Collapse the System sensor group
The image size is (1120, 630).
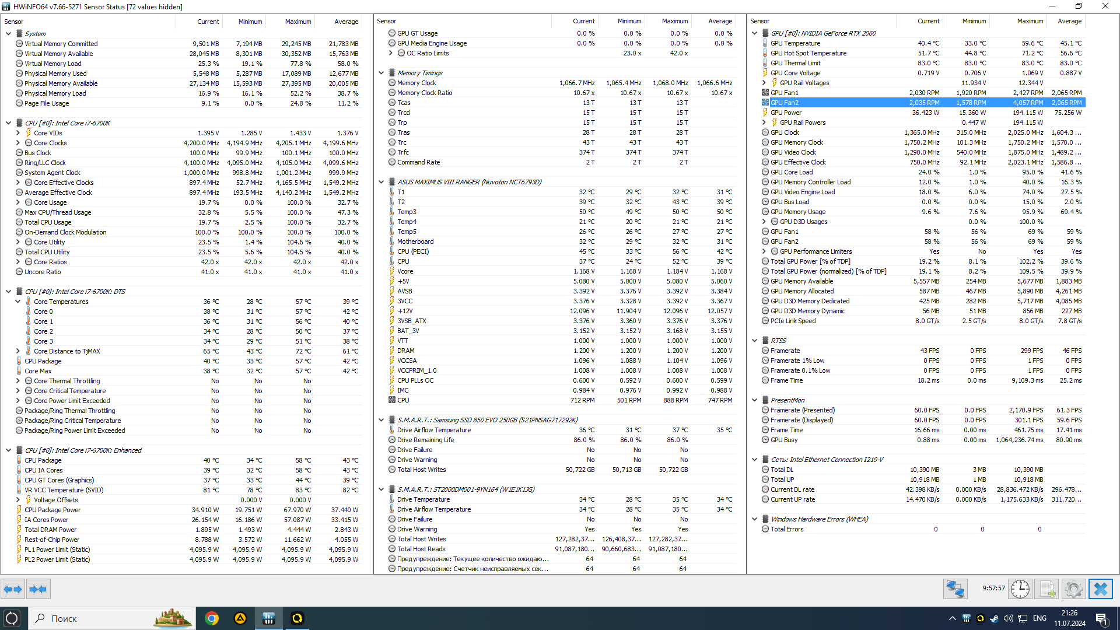click(x=8, y=34)
